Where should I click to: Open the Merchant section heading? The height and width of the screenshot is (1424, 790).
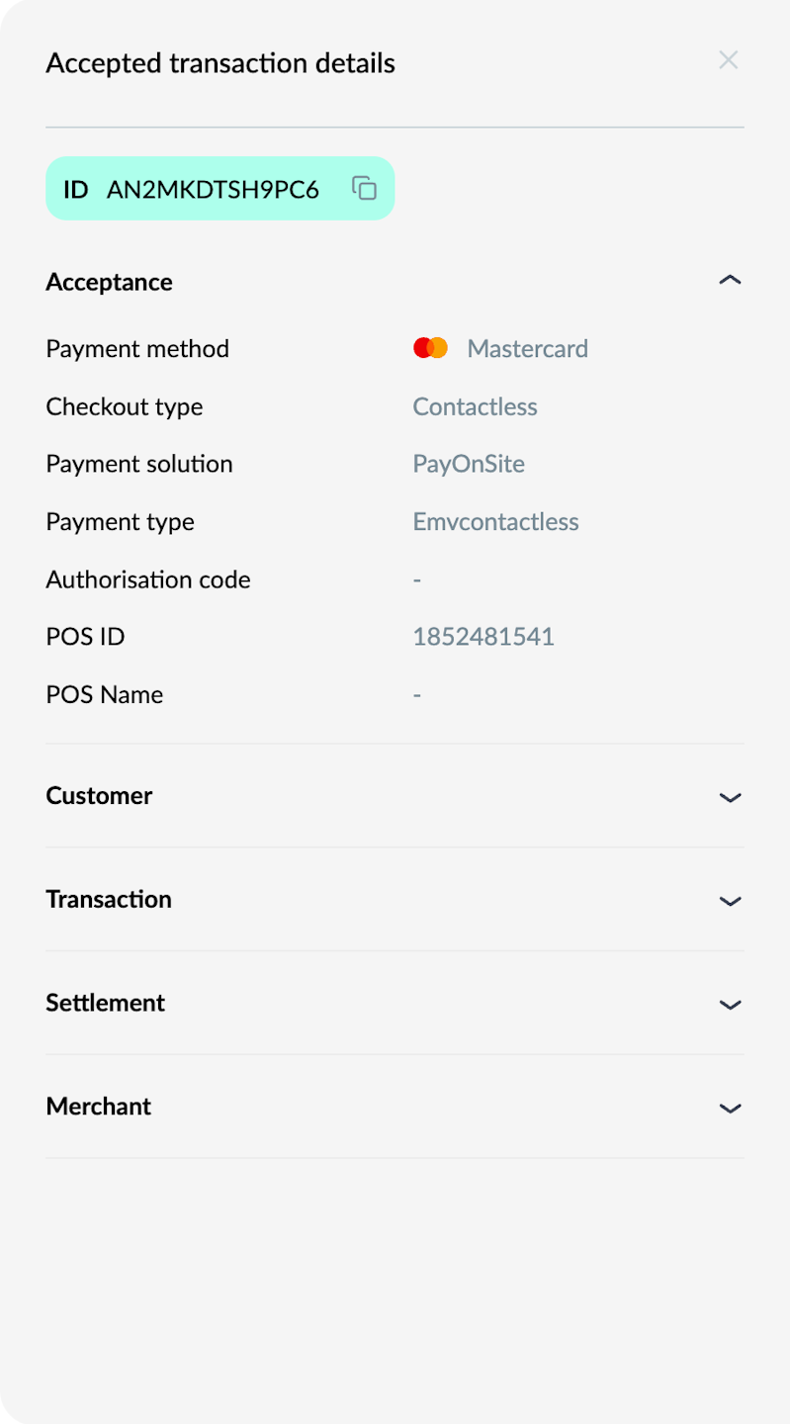pyautogui.click(x=99, y=1106)
